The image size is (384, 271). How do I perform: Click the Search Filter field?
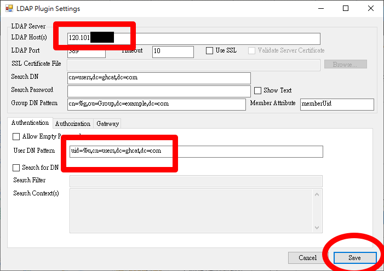[196, 181]
